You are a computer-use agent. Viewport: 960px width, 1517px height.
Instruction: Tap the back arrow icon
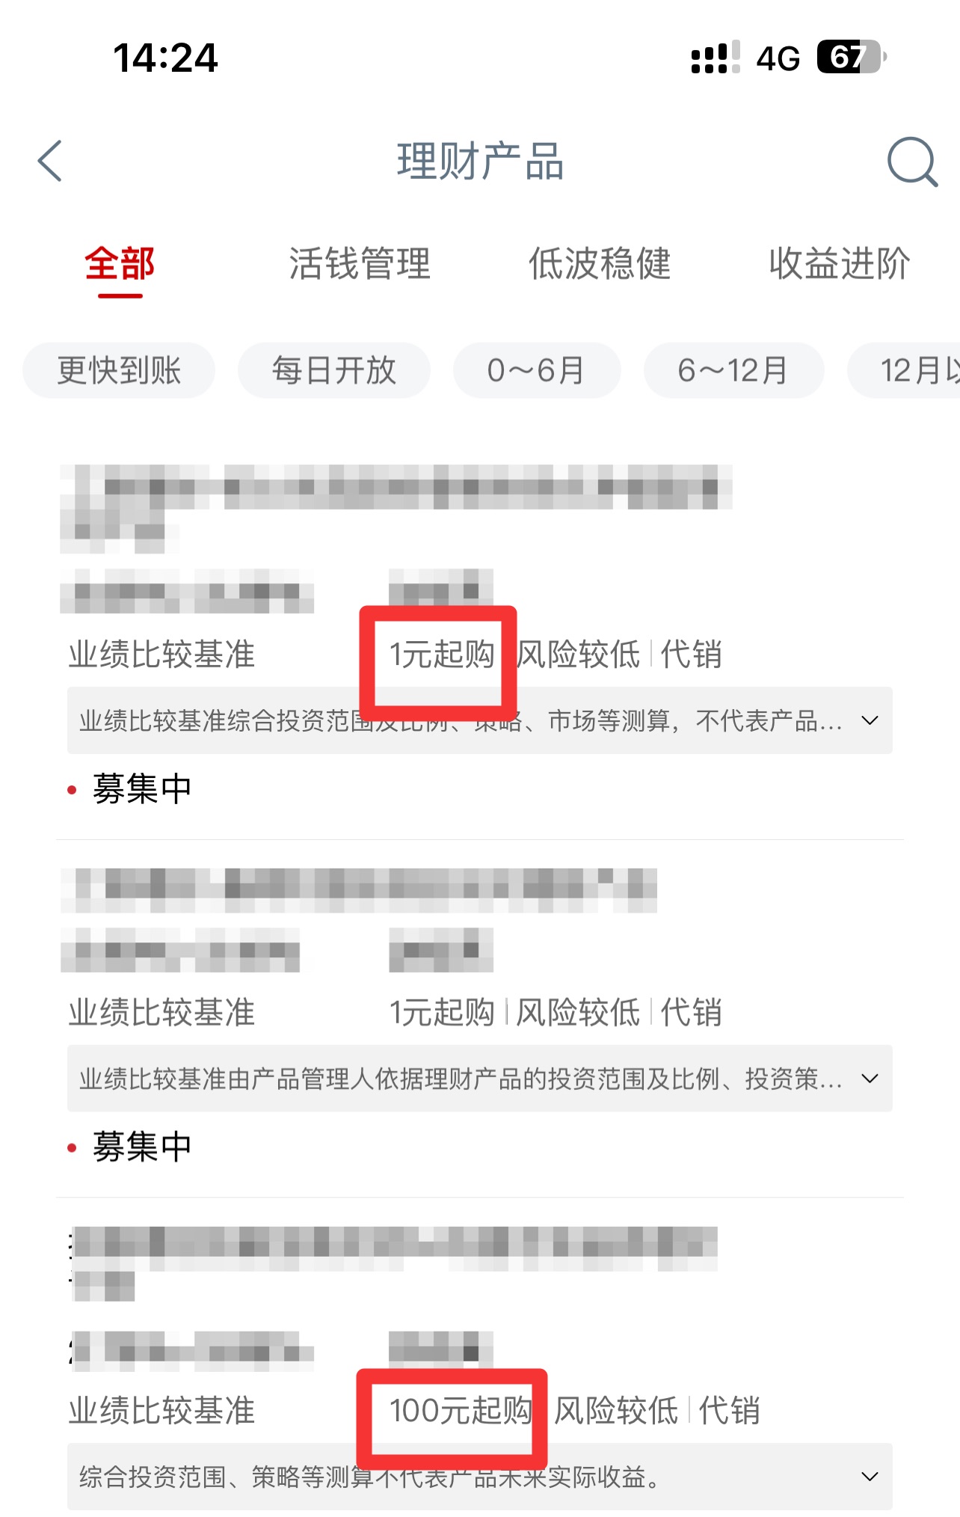click(x=50, y=161)
